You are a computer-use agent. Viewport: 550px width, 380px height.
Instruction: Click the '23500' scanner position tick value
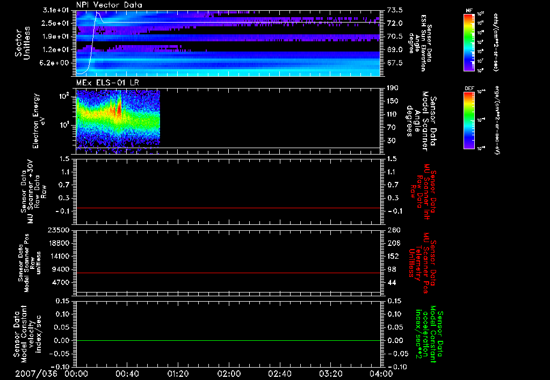[x=59, y=230]
